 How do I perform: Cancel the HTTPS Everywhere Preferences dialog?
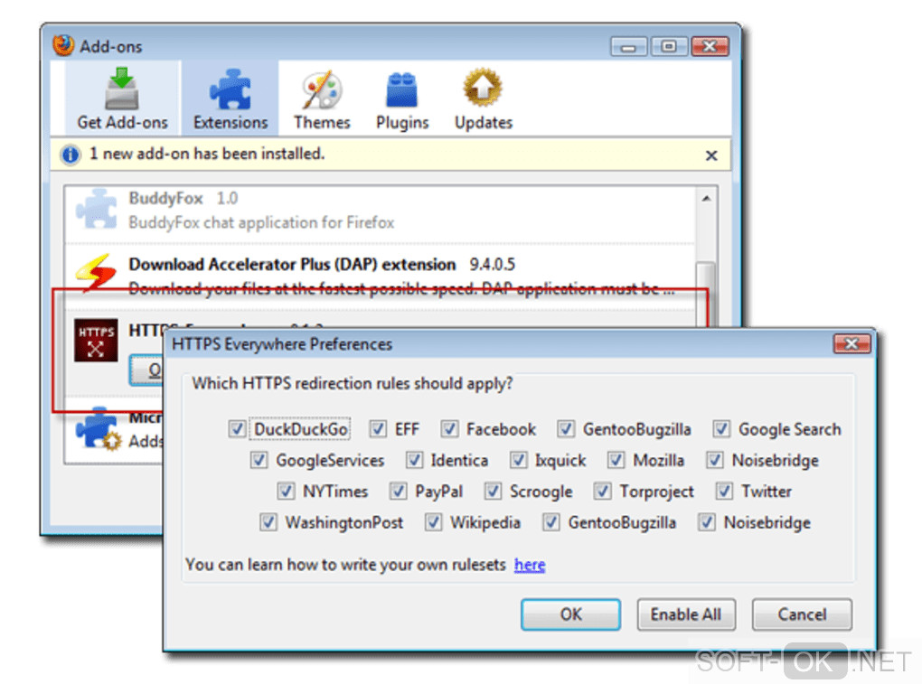click(802, 614)
